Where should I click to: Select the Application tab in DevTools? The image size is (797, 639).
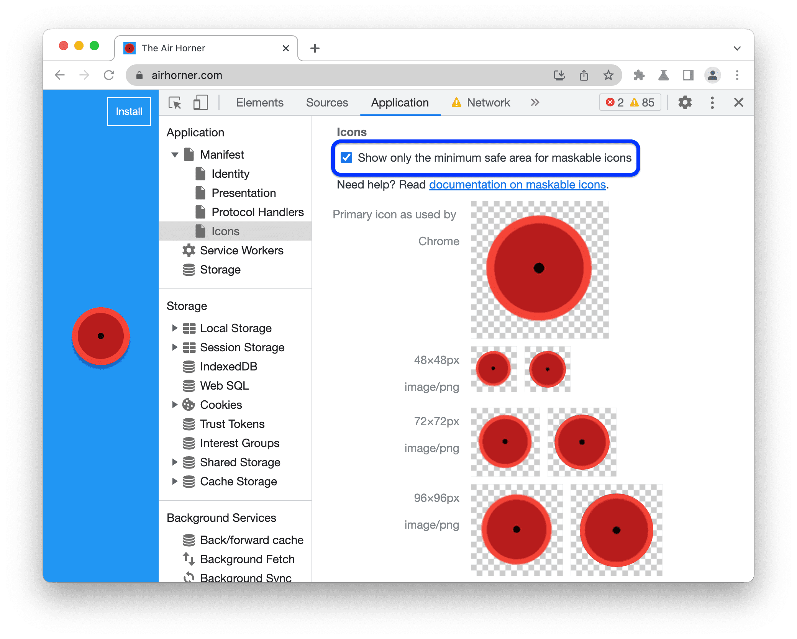pyautogui.click(x=400, y=102)
